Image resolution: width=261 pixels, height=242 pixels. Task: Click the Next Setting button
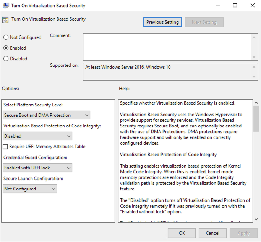[204, 22]
